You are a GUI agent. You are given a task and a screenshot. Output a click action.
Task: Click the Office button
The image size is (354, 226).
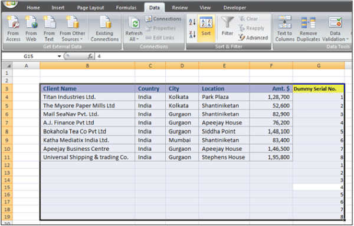(10, 4)
